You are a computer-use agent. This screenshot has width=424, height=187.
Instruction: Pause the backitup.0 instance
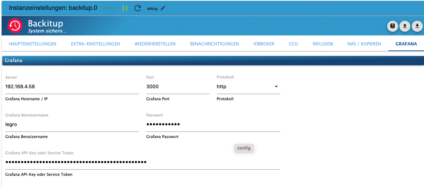[125, 8]
